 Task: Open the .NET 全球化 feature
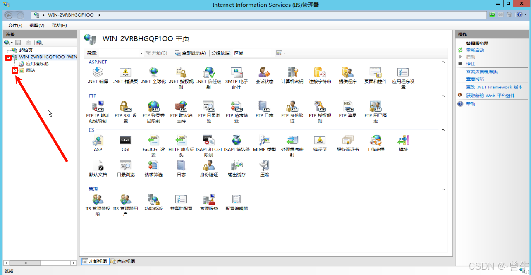153,75
